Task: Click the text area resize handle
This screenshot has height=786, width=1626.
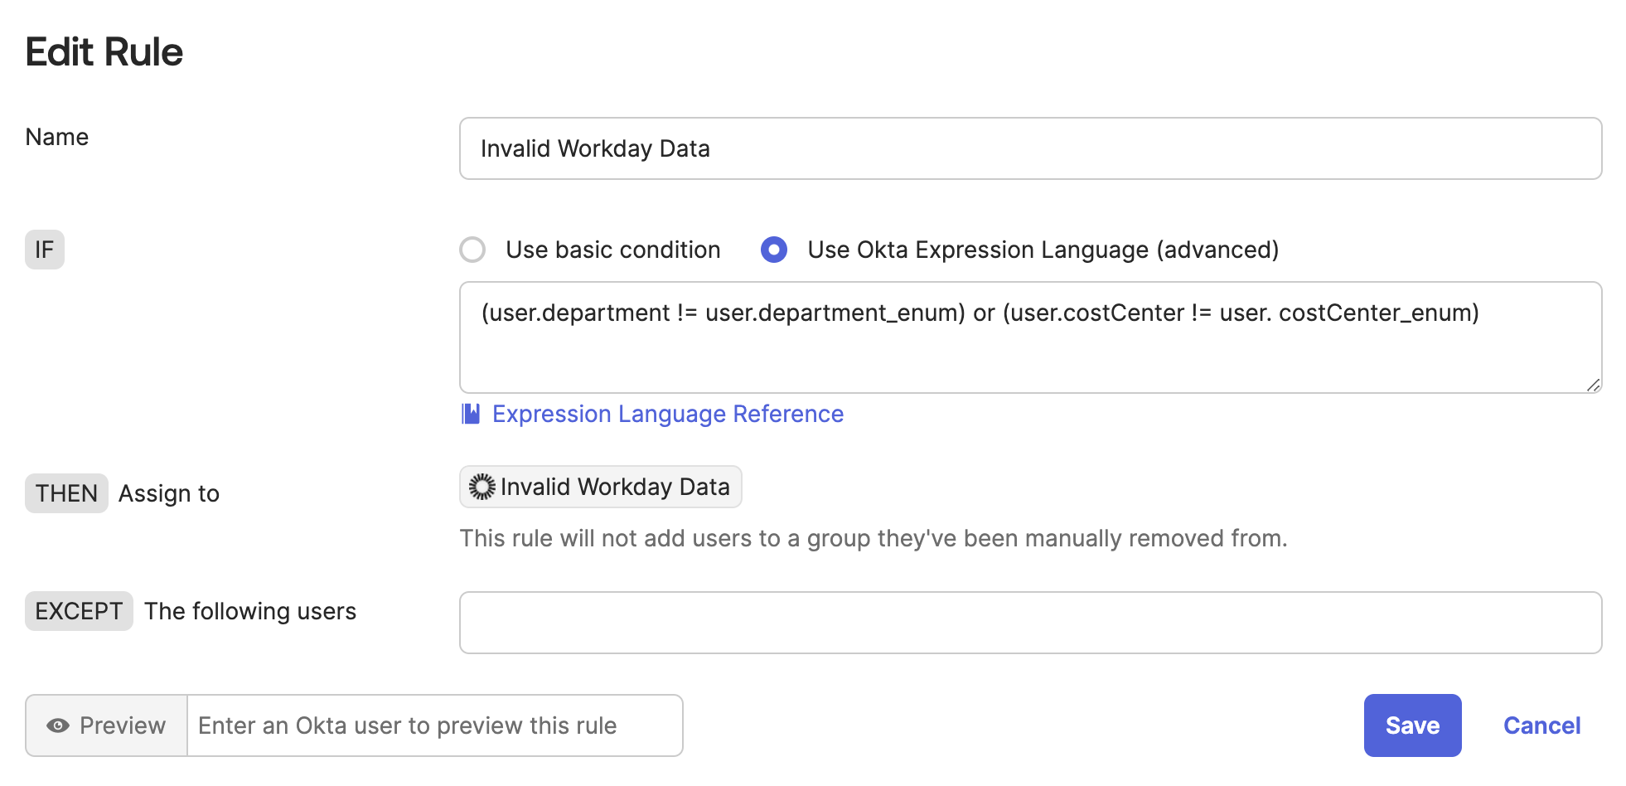Action: tap(1593, 385)
